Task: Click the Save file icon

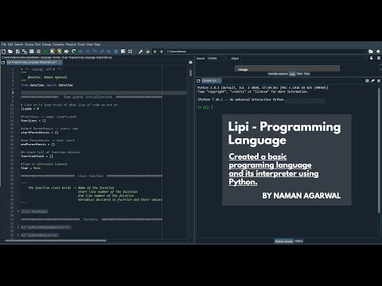Action: pyautogui.click(x=18, y=52)
